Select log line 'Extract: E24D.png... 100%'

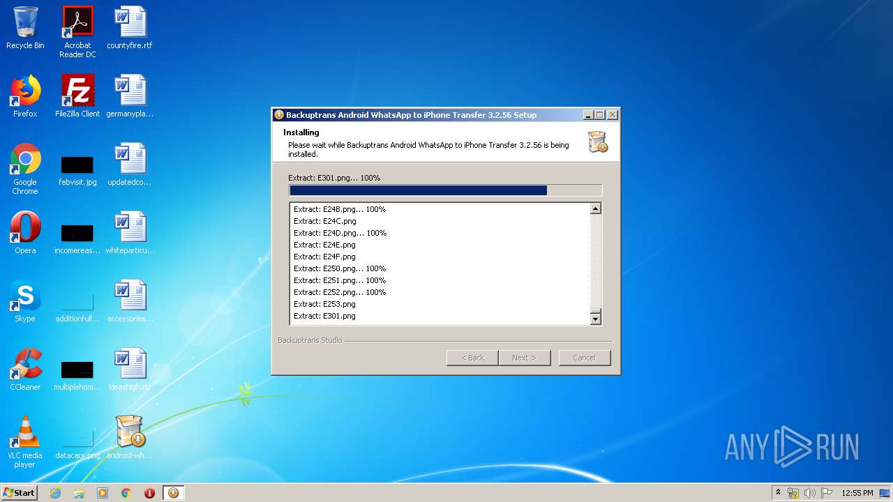(x=340, y=233)
